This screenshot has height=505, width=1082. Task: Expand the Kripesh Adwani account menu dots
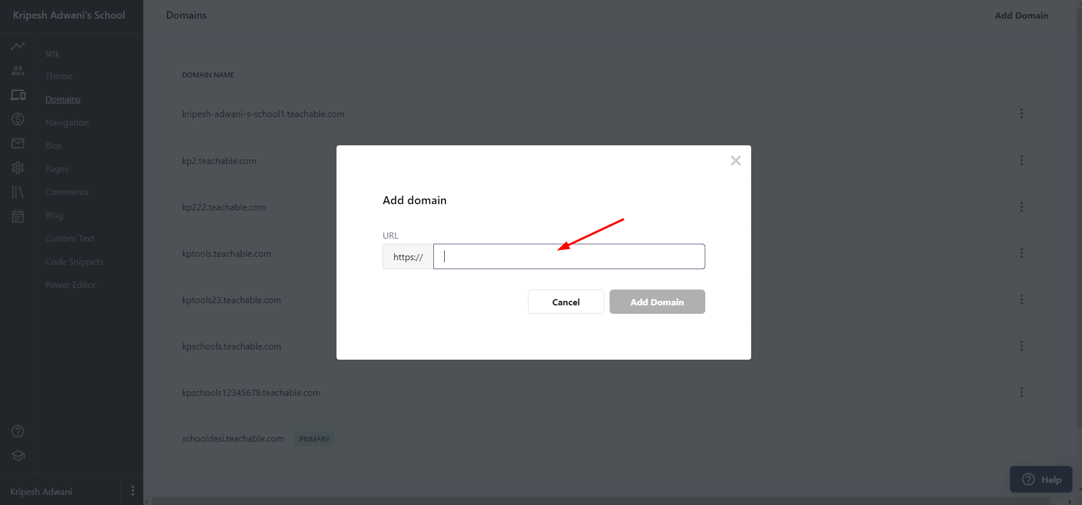[x=133, y=491]
